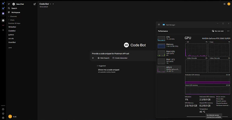Click the p_q username at sidebar bottom

[15, 117]
